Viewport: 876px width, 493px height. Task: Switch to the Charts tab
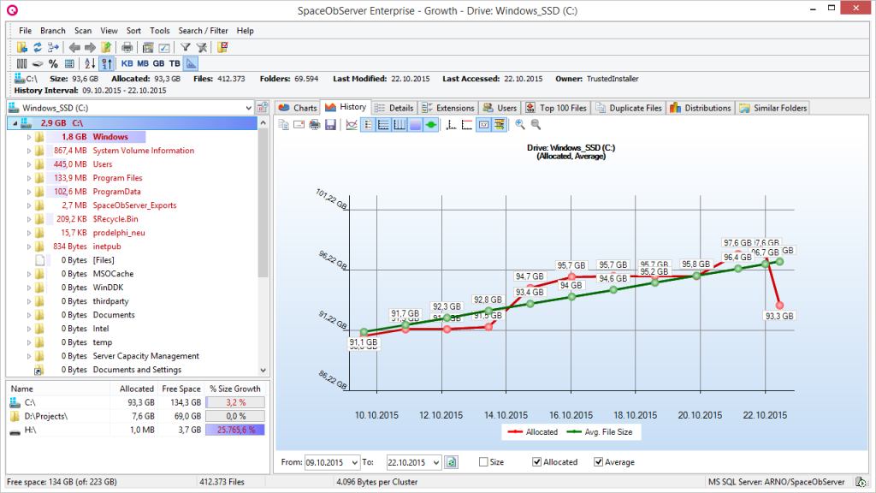click(298, 108)
